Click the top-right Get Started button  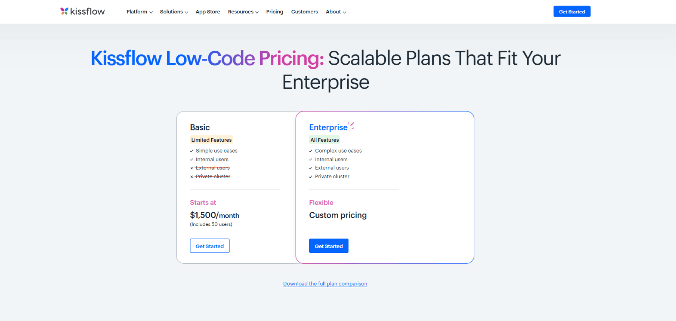(x=571, y=11)
